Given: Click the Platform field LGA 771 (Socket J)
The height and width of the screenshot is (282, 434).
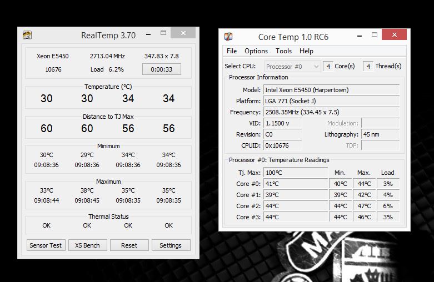Looking at the screenshot, I should tap(331, 101).
